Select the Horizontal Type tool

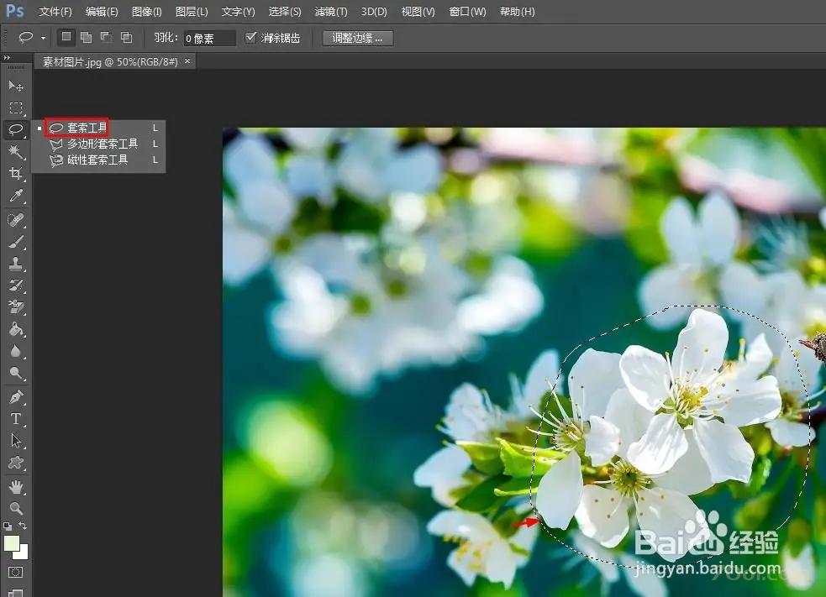[16, 418]
